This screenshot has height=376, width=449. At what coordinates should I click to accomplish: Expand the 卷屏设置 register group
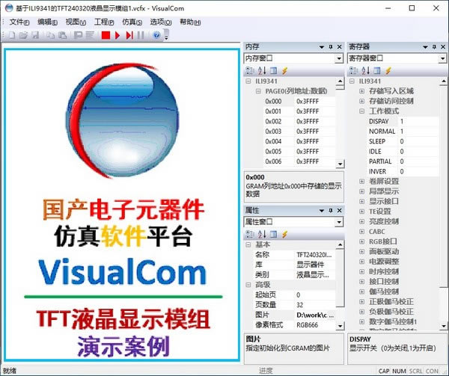coord(362,182)
